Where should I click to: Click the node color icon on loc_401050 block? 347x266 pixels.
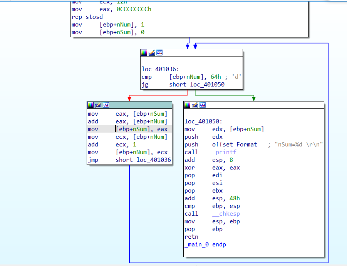pyautogui.click(x=187, y=105)
